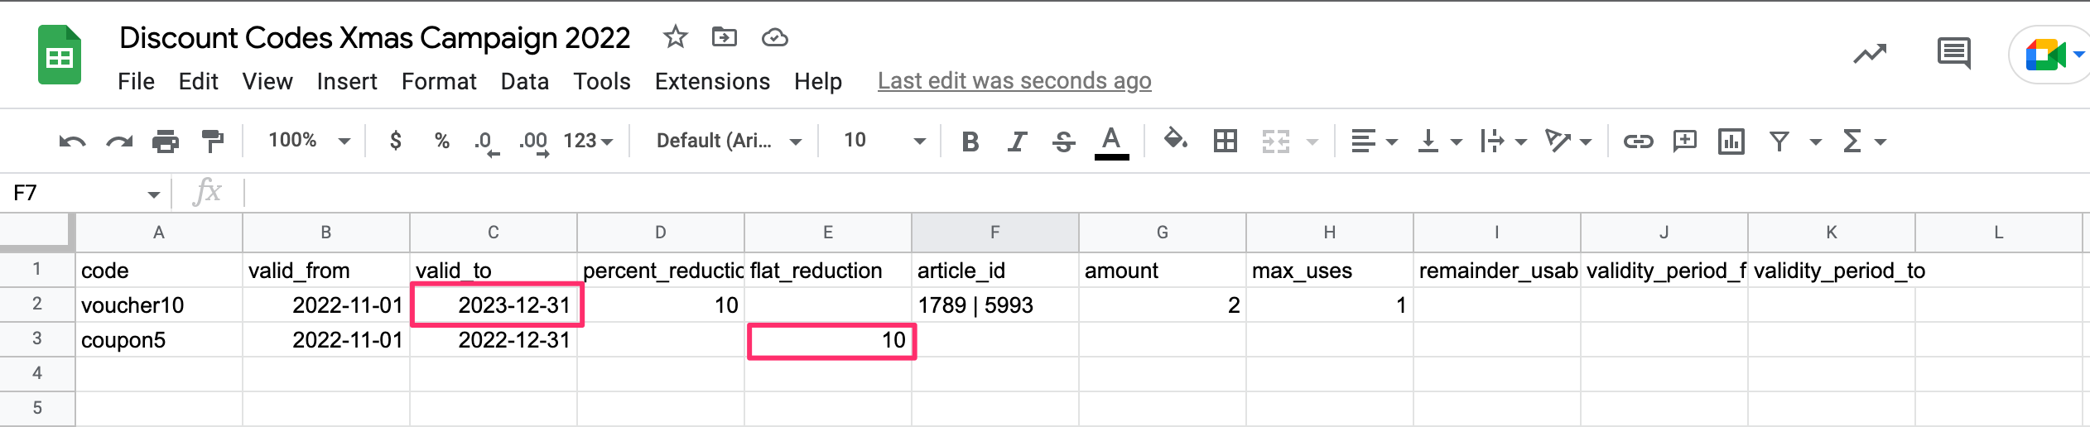Activate the paint format roller
This screenshot has height=427, width=2090.
213,142
